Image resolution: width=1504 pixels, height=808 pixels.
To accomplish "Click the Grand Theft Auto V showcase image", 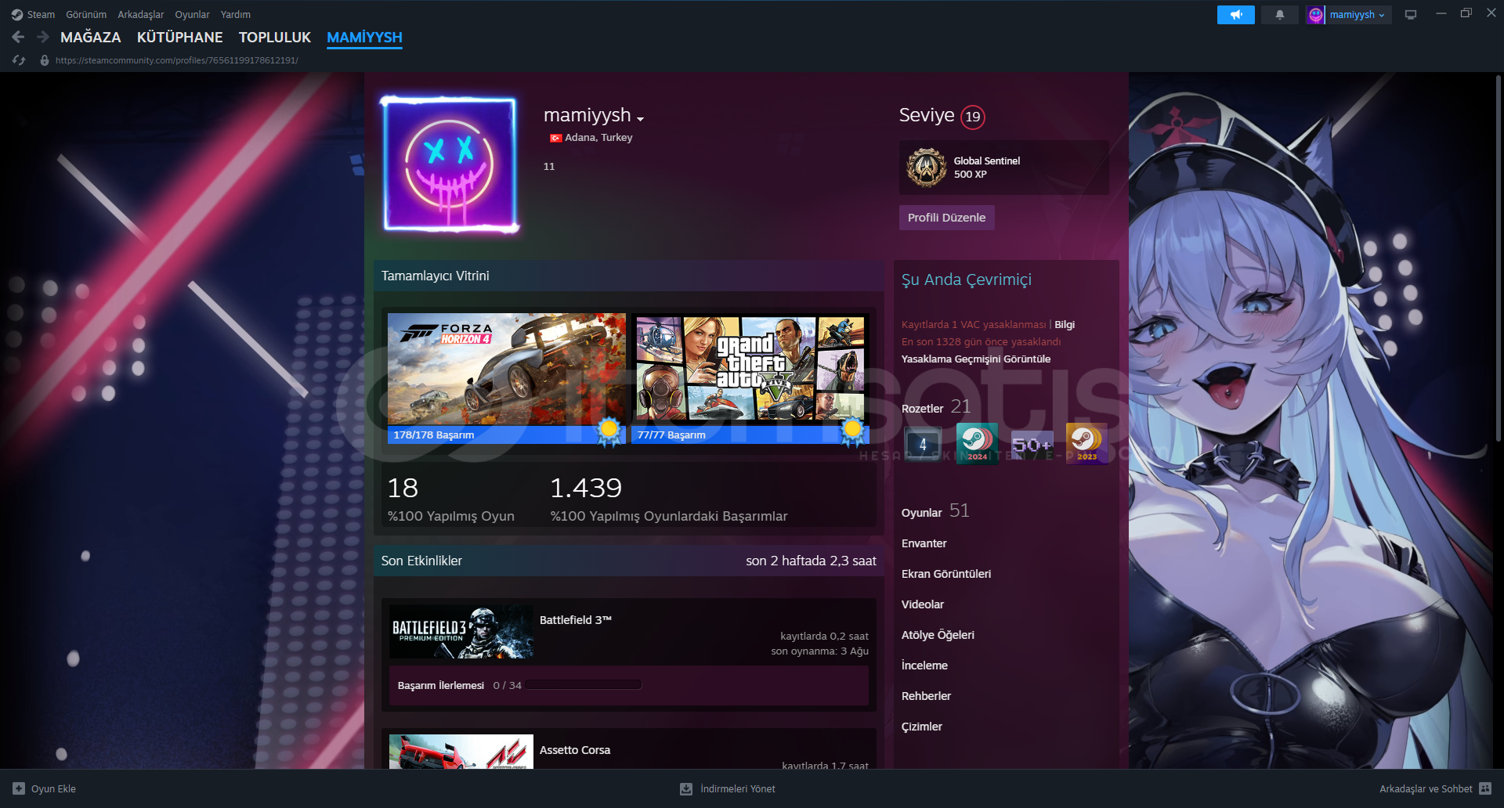I will pos(750,369).
